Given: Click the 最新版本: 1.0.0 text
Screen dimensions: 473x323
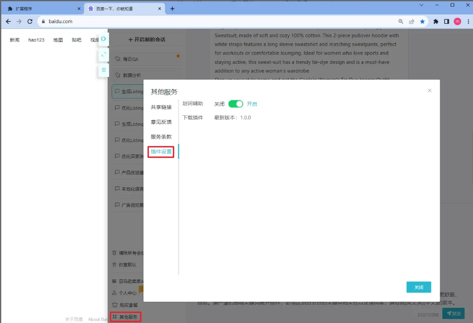Looking at the screenshot, I should click(x=233, y=118).
